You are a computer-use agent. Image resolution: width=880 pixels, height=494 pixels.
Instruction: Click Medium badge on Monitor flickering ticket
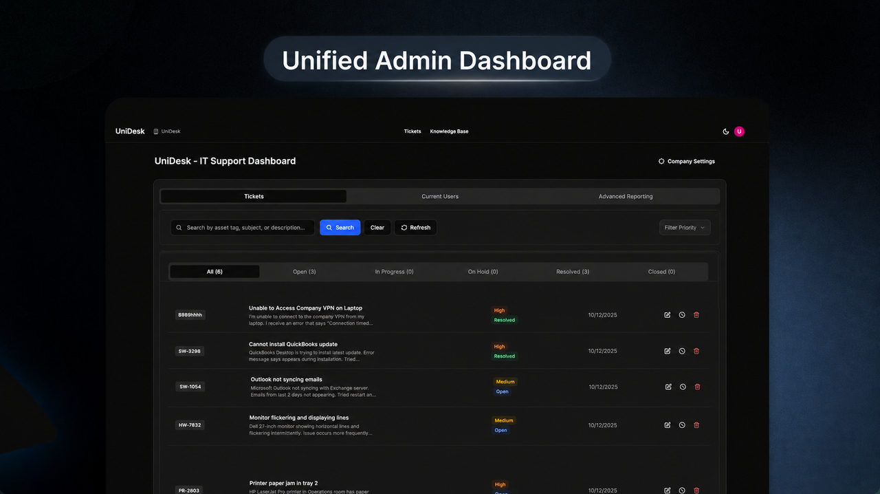point(504,420)
